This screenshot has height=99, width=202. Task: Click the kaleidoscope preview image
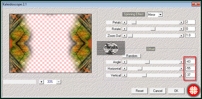(x=50, y=43)
